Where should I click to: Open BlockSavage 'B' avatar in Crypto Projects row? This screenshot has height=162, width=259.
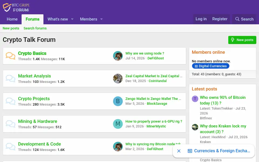[118, 101]
